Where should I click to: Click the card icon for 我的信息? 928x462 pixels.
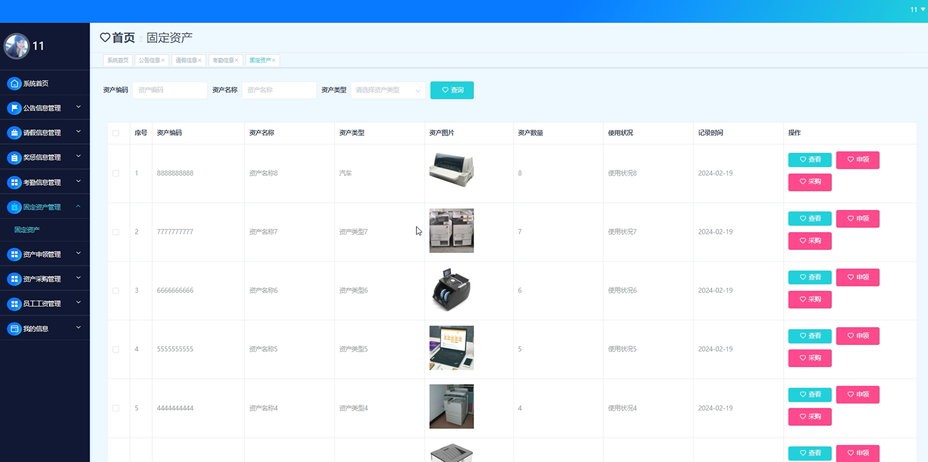click(15, 329)
